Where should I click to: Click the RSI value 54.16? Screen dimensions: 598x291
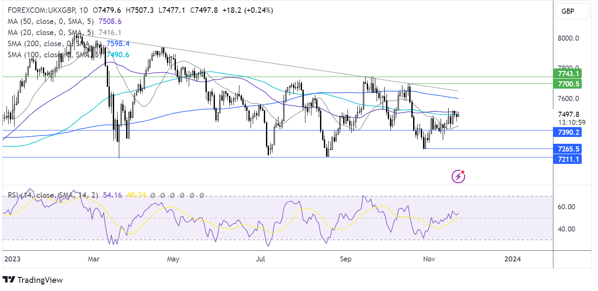pyautogui.click(x=112, y=195)
